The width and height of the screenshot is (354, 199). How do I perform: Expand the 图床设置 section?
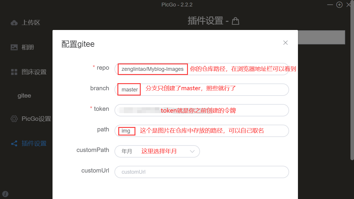point(34,72)
